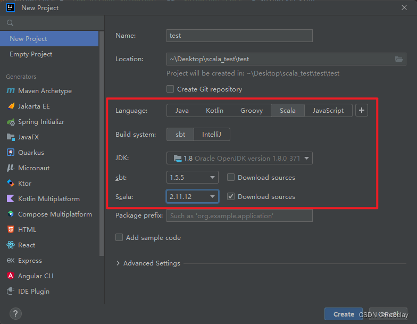The width and height of the screenshot is (417, 324).
Task: Browse location with the folder icon
Action: tap(399, 59)
